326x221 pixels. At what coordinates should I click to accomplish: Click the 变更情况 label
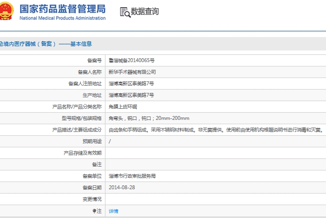point(92,199)
